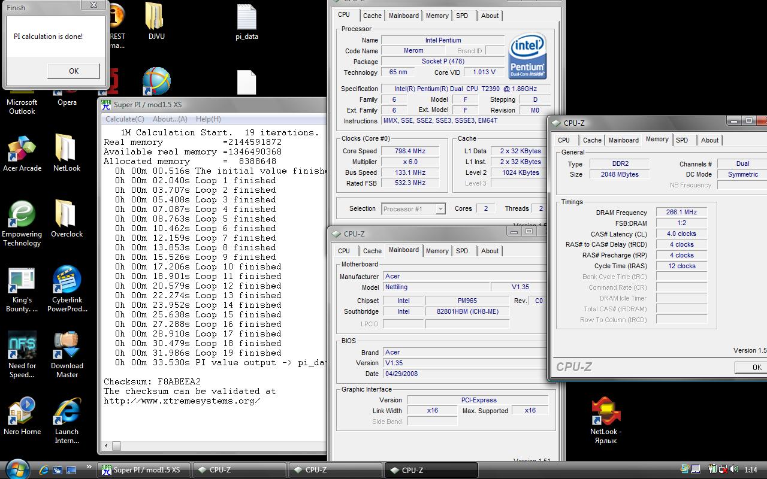Open the NetLook - Ярлык shortcut
Screen dimensions: 767x479
[606, 420]
